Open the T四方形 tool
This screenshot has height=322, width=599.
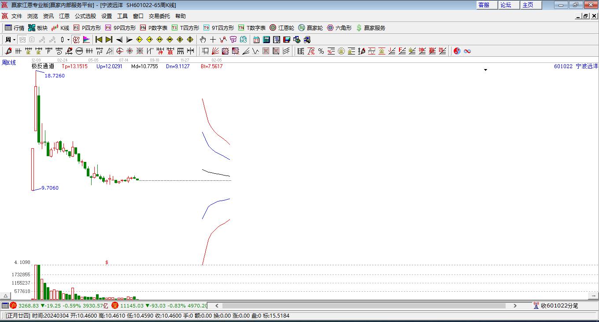click(185, 28)
